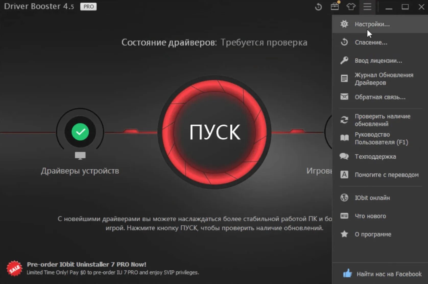Open Настройки menu entry
428x284 pixels.
pos(380,24)
